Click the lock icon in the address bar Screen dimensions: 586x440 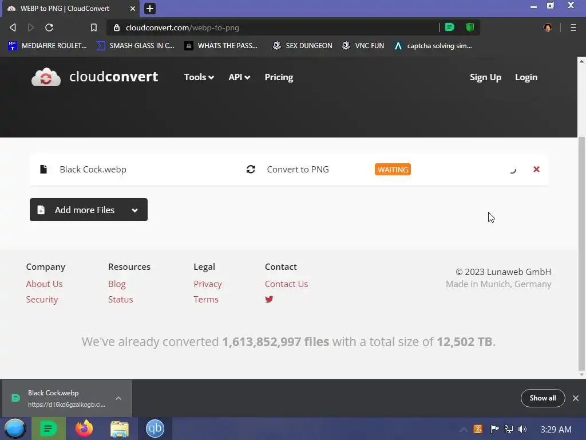[117, 27]
